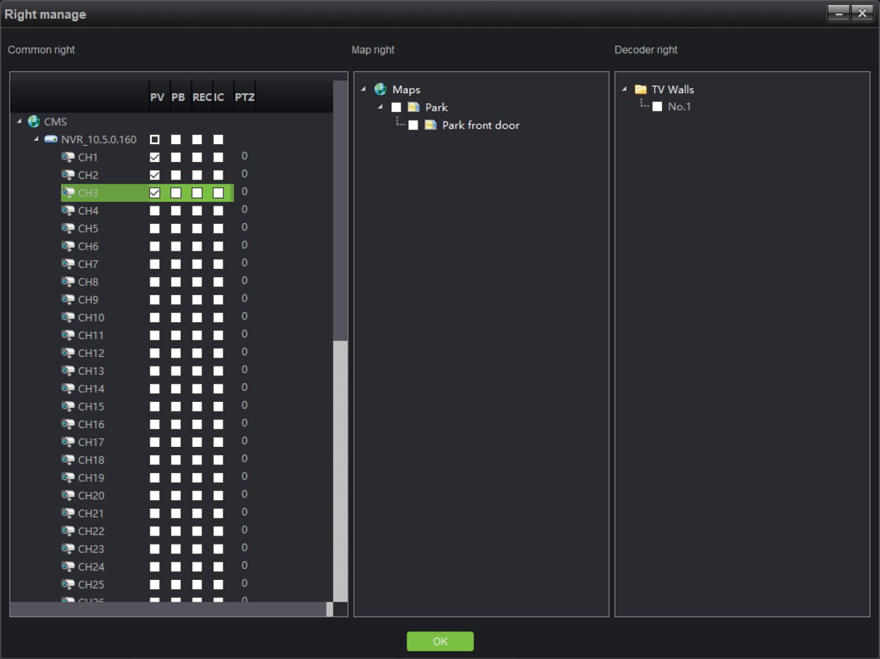Click the PTZ column header

(x=244, y=97)
